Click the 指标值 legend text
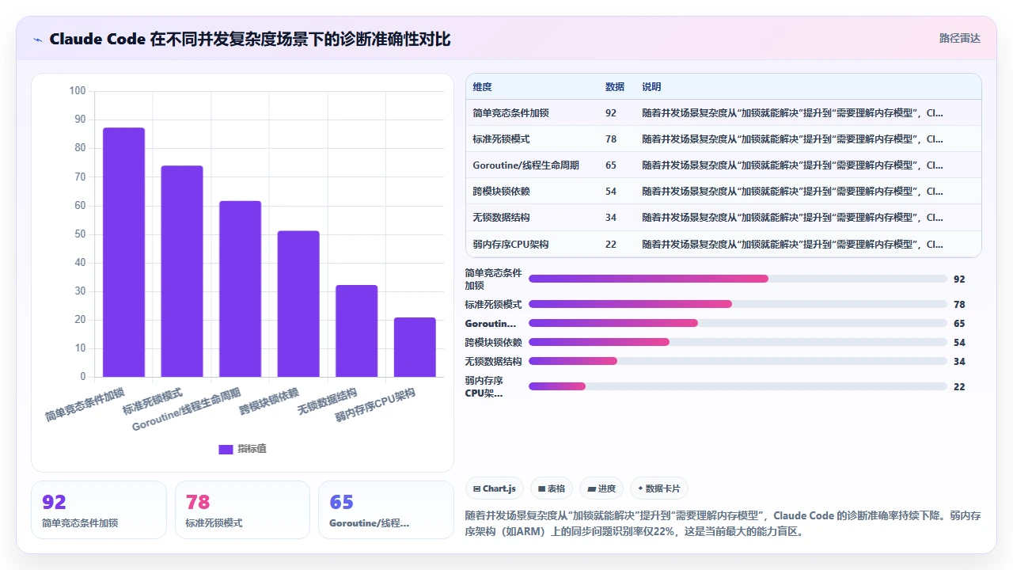The height and width of the screenshot is (570, 1013). pyautogui.click(x=252, y=449)
